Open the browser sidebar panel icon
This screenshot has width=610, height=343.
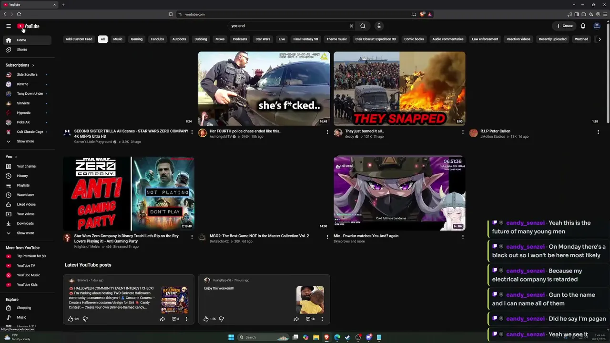coord(576,14)
